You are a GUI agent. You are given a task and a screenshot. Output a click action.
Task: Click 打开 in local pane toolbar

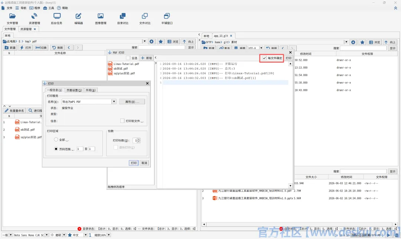pos(26,48)
